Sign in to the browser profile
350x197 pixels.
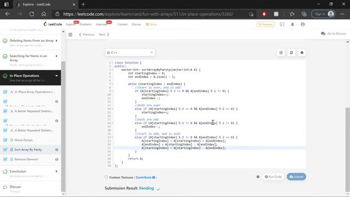tap(323, 14)
